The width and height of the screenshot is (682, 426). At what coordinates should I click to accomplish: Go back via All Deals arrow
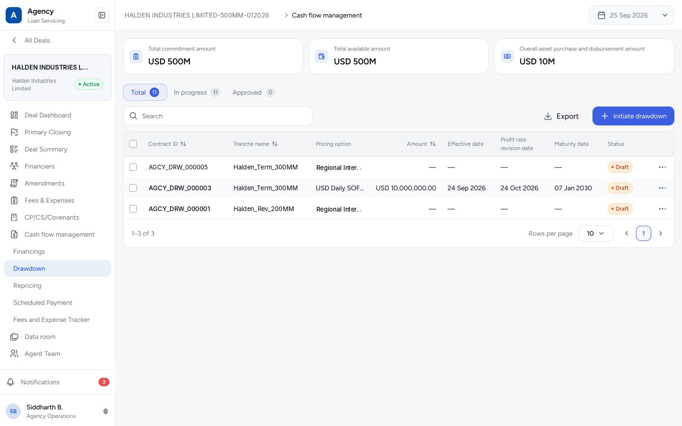(x=14, y=40)
